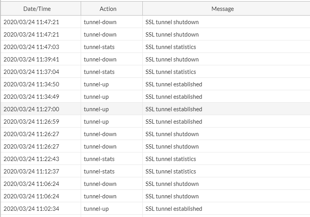Click SSL tunnel established message at 11:27:00
Viewport: 310px width, 217px height.
[x=174, y=109]
